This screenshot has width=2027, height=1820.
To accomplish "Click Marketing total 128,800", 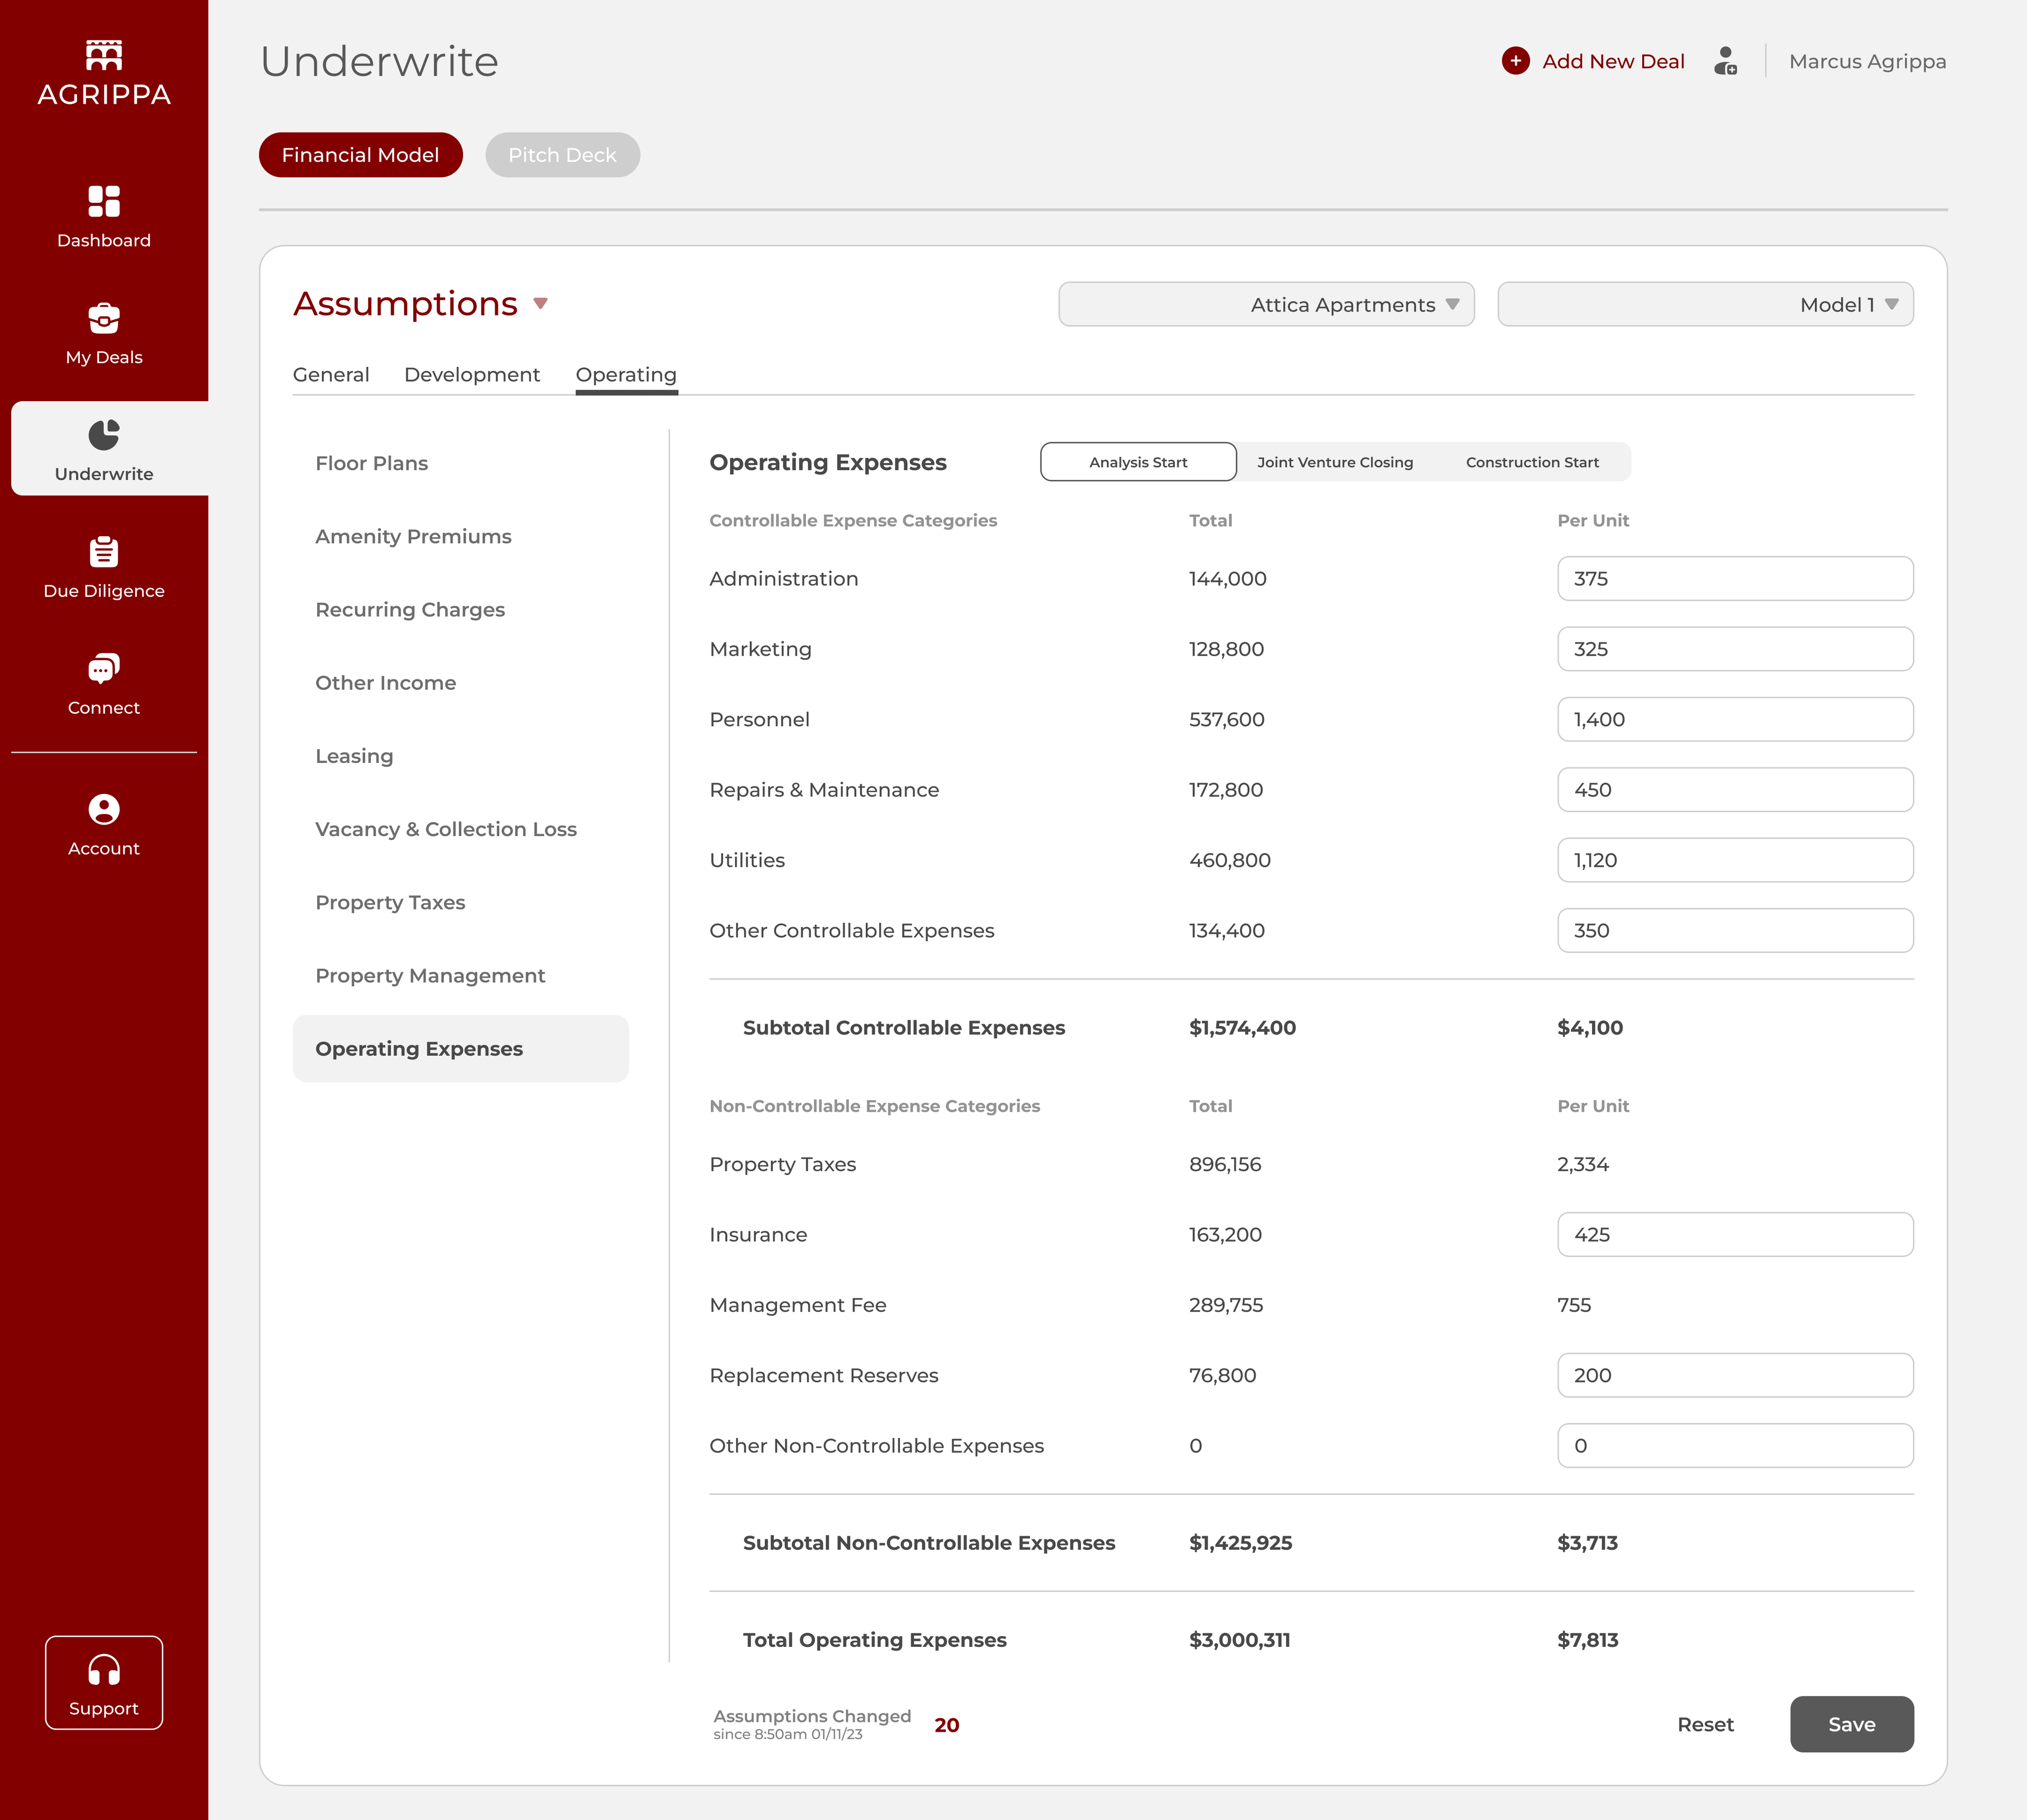I will click(1226, 649).
